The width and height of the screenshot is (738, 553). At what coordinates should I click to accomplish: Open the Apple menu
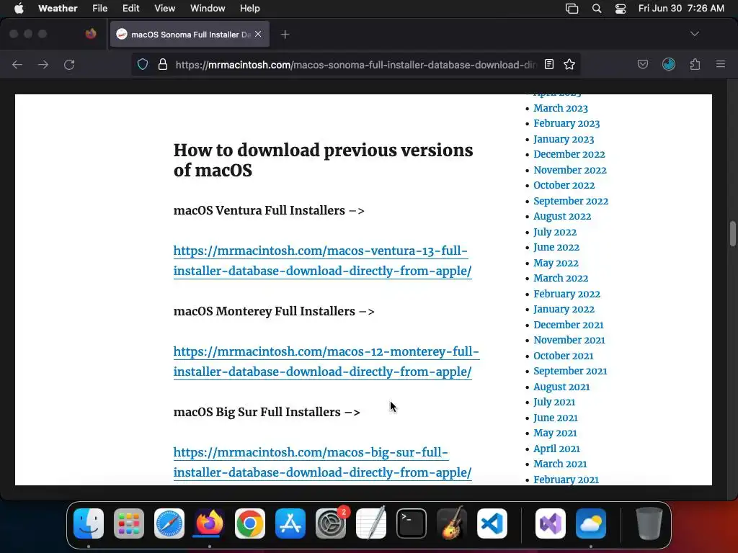(x=19, y=9)
